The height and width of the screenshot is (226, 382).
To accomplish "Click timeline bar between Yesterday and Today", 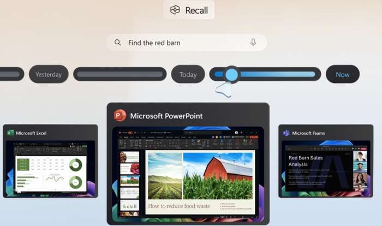I will coord(120,74).
